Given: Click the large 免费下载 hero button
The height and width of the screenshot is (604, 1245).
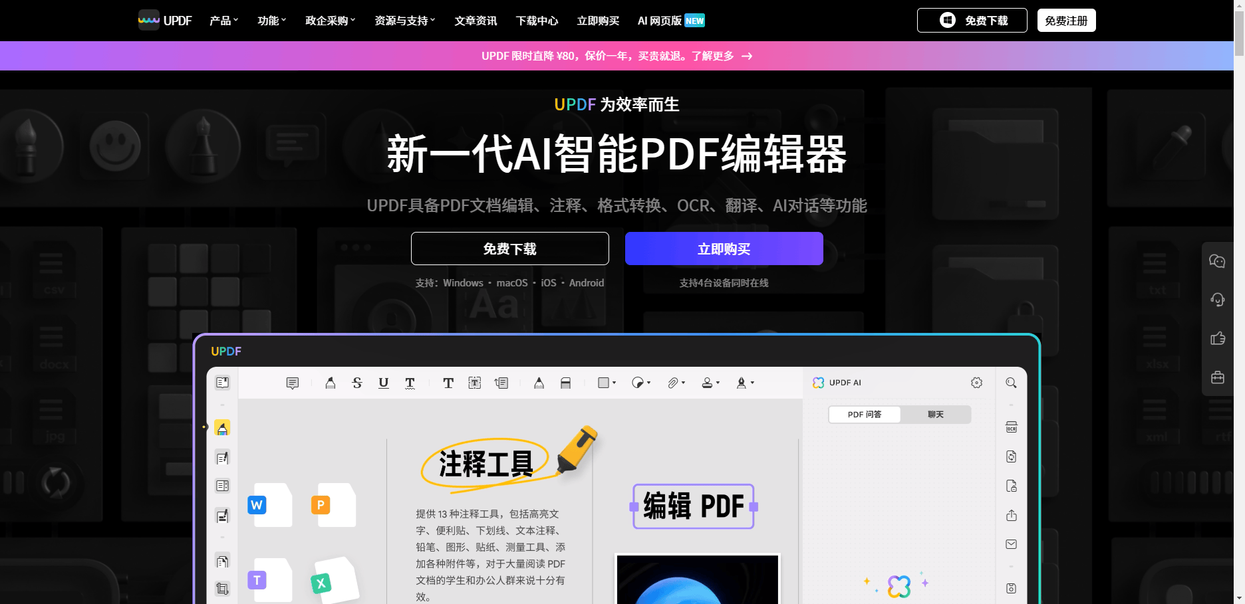Looking at the screenshot, I should pyautogui.click(x=510, y=249).
